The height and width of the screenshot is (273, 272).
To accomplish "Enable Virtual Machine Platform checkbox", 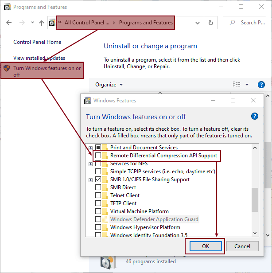I will point(98,211).
